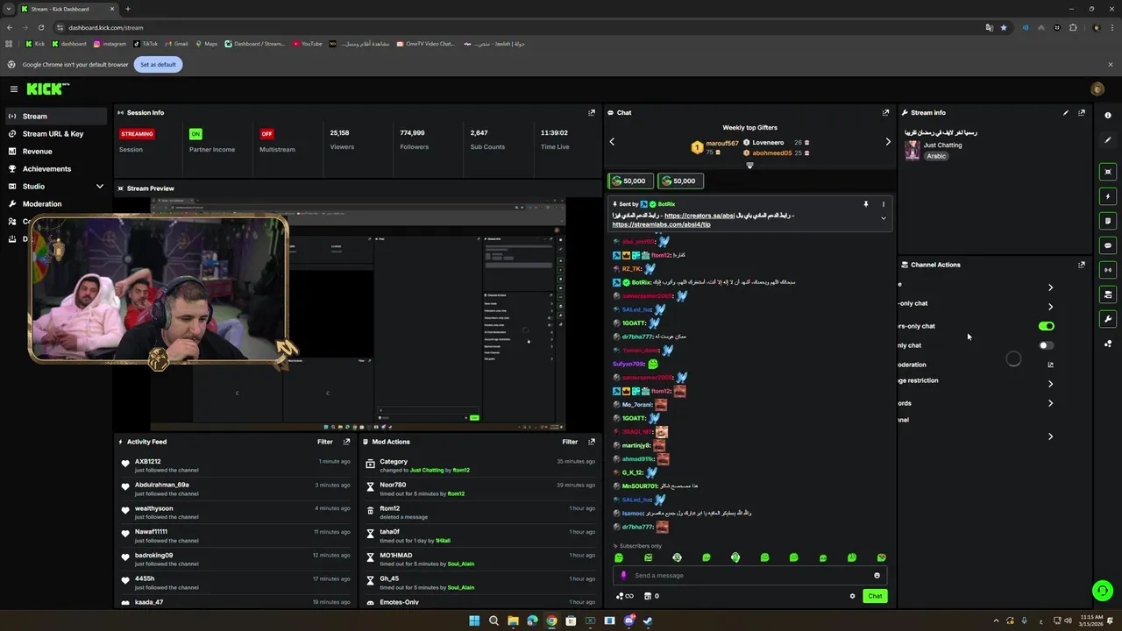Open the emoji picker in the message box
This screenshot has height=631, width=1122.
[877, 576]
